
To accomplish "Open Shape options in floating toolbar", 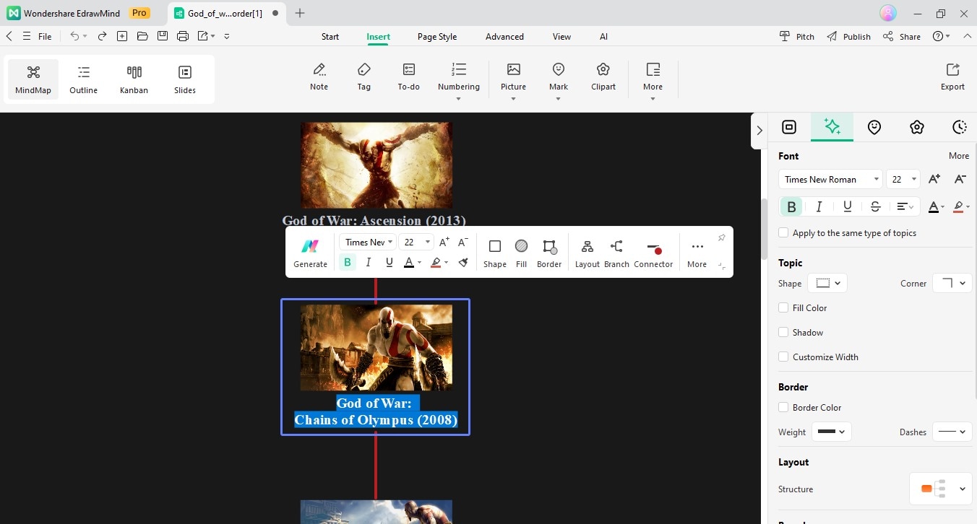I will click(495, 253).
